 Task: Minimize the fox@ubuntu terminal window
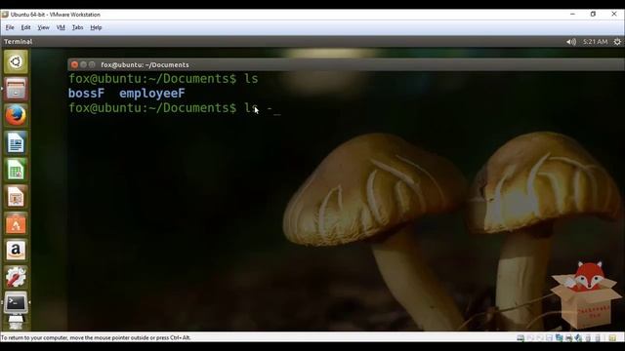coord(83,64)
